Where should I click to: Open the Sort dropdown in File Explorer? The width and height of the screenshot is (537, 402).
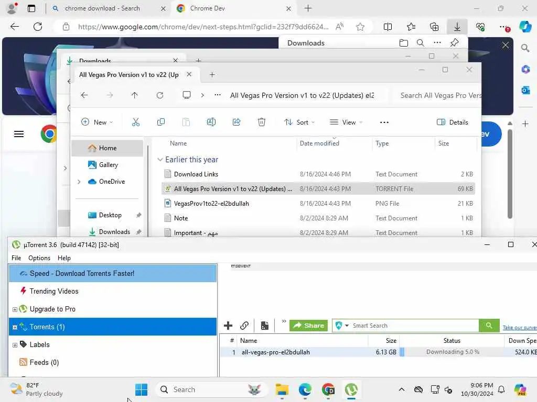click(299, 122)
